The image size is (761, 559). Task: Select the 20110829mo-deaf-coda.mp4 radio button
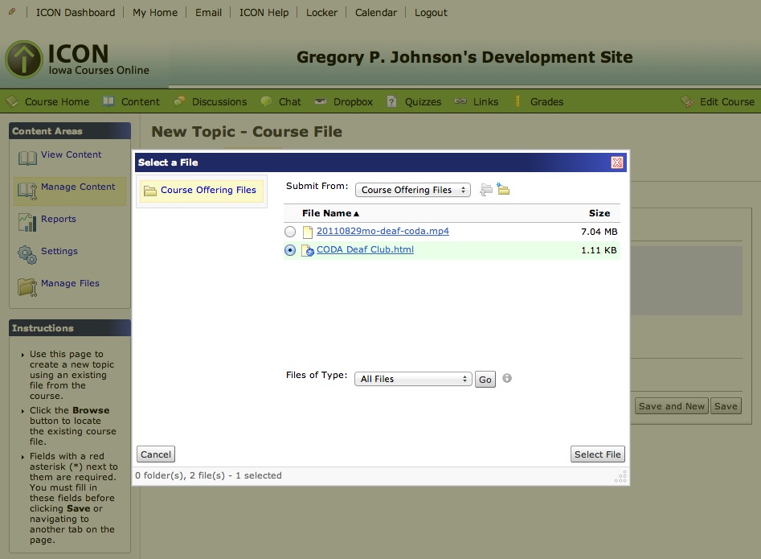(x=290, y=231)
